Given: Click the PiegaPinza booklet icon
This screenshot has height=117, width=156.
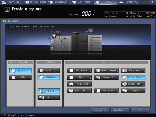Looking at the screenshot, I should pyautogui.click(x=71, y=84).
